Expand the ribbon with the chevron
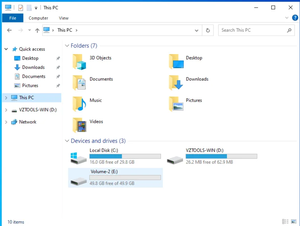300x226 pixels. [x=287, y=18]
